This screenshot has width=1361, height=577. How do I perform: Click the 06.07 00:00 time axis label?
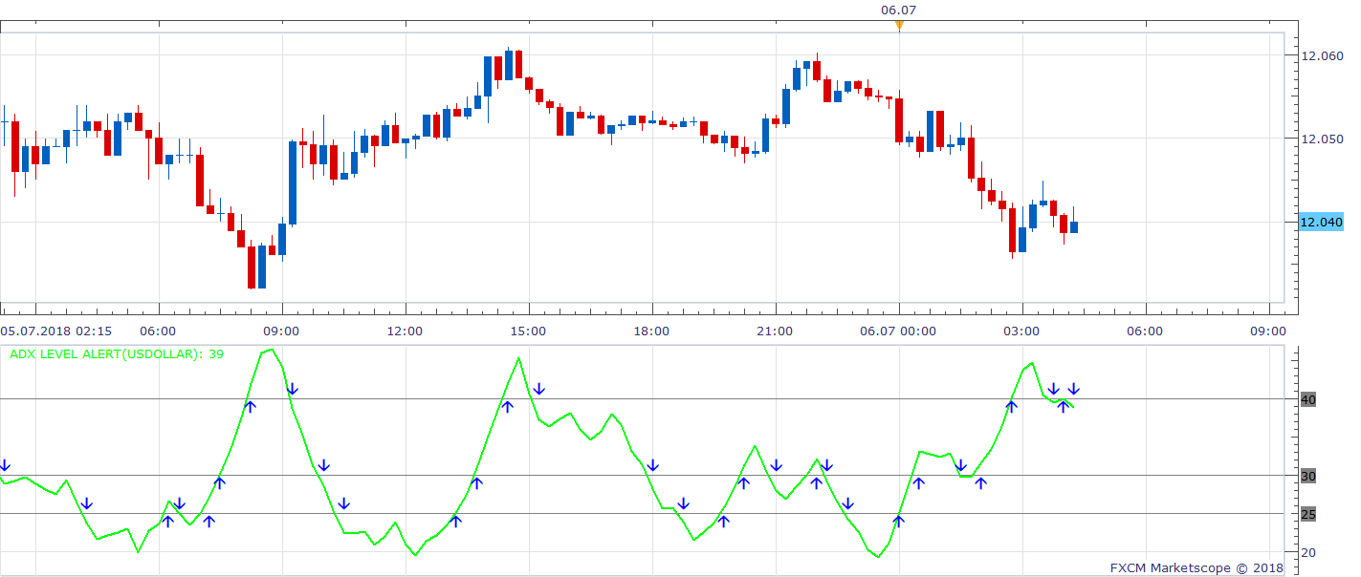click(899, 331)
